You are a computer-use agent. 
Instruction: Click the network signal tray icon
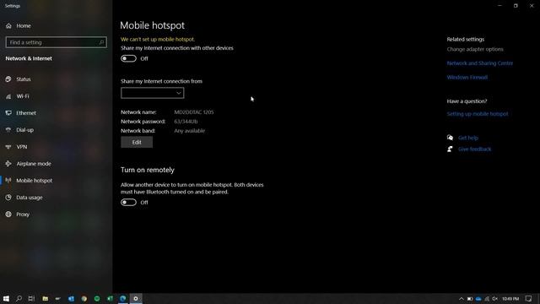487,298
